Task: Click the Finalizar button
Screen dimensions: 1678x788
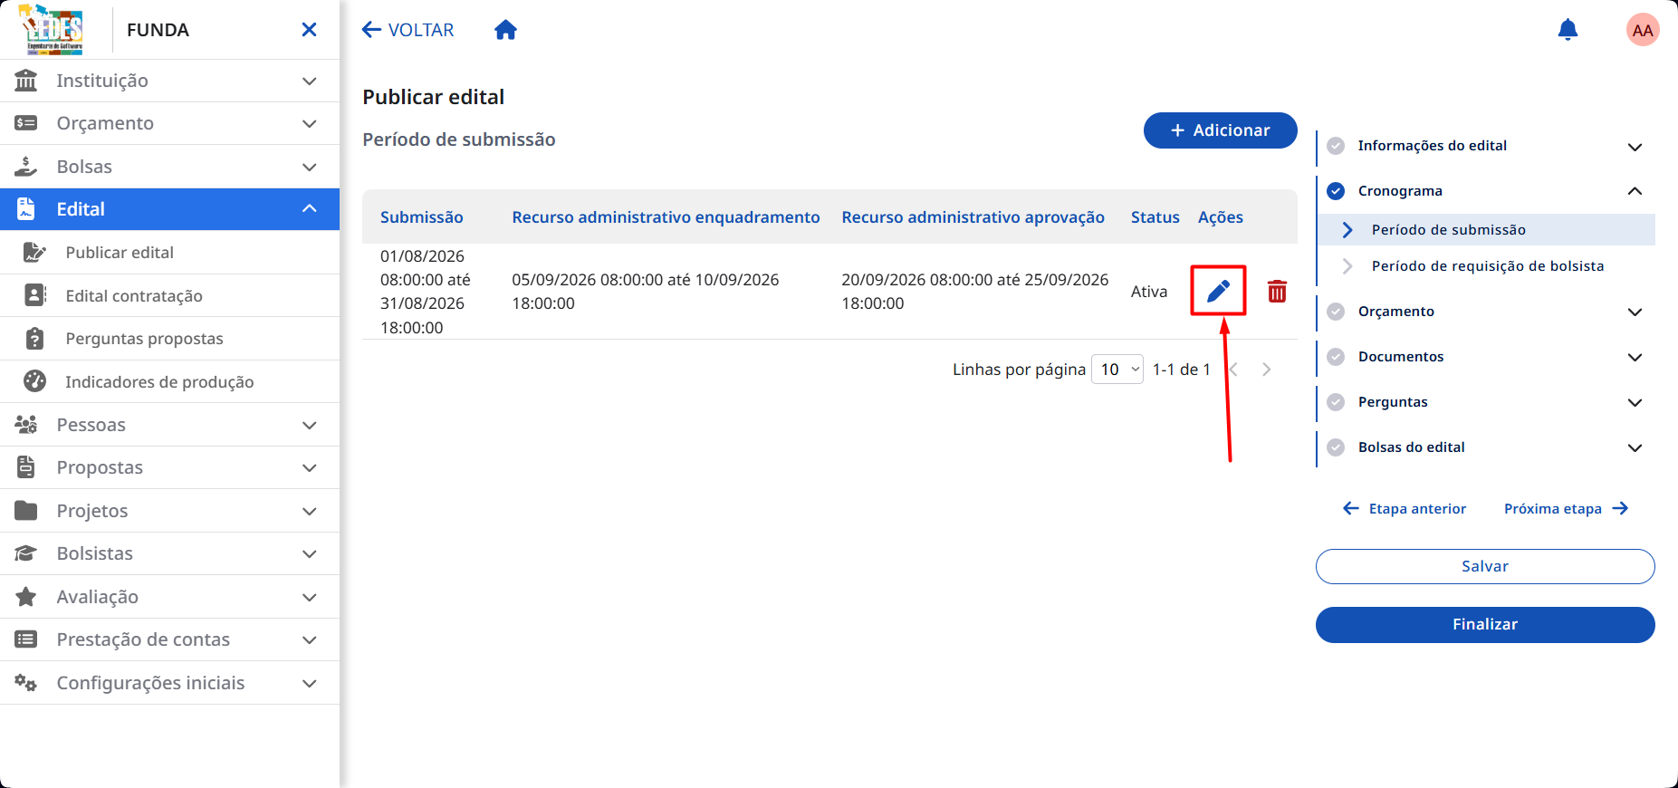Action: 1485,625
